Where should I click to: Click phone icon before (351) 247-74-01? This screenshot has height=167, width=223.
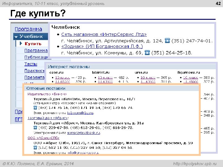[167, 41]
